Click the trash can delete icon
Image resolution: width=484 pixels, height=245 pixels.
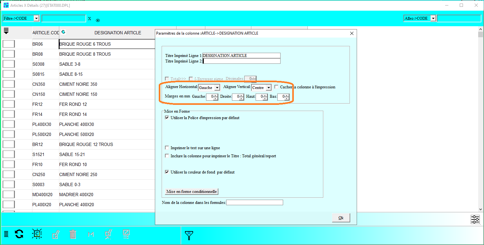(73, 234)
